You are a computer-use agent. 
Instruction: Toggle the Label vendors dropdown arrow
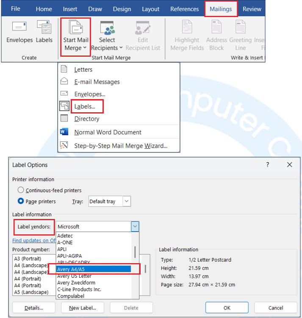tap(135, 227)
